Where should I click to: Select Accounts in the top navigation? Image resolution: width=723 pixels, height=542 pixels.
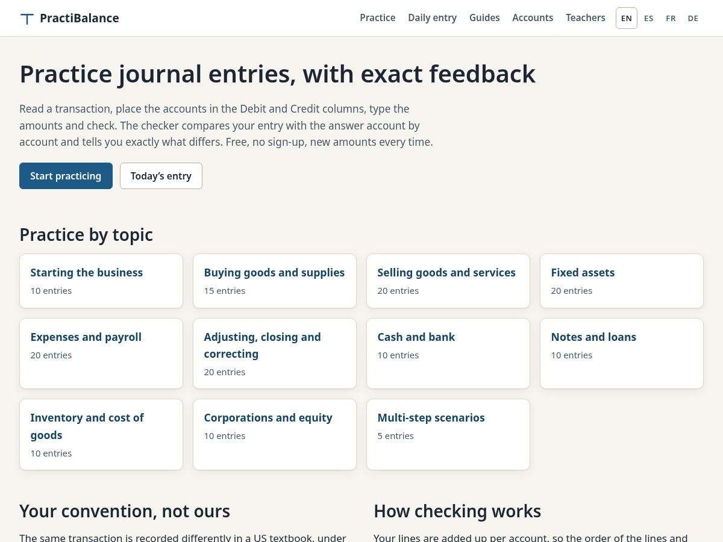[533, 18]
